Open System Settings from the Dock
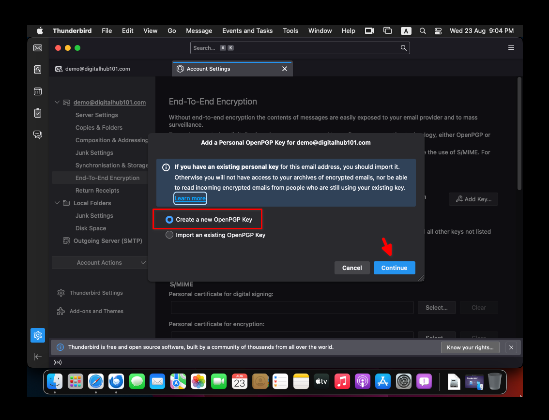 (x=403, y=381)
